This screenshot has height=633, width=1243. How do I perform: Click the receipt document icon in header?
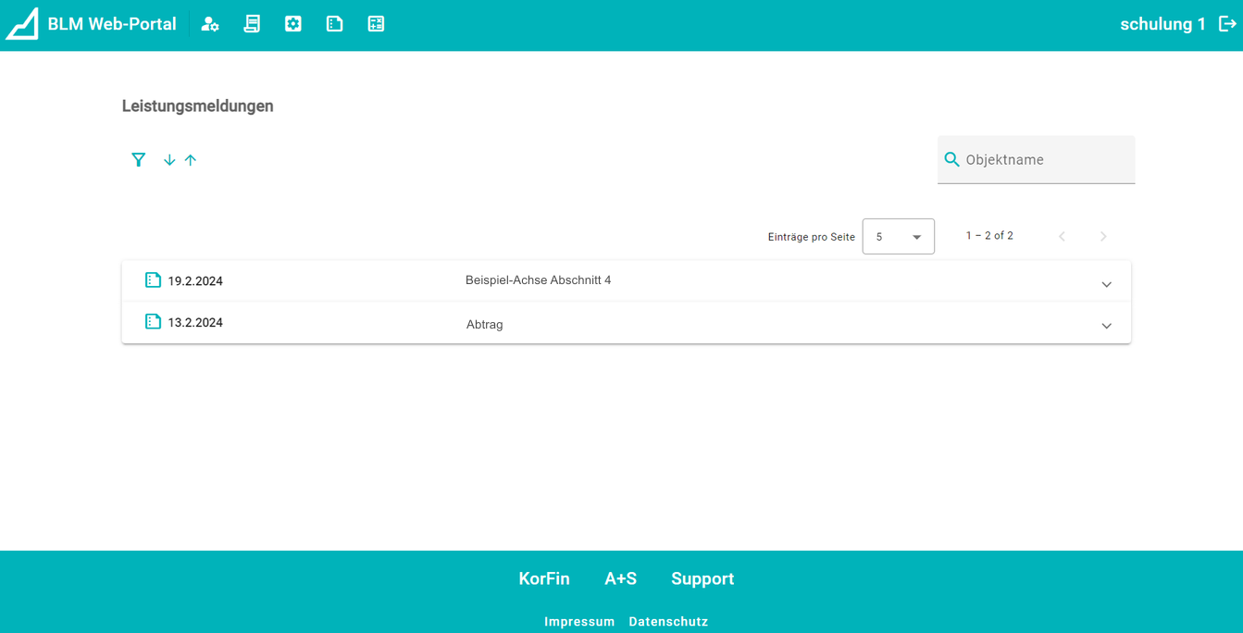[x=252, y=24]
